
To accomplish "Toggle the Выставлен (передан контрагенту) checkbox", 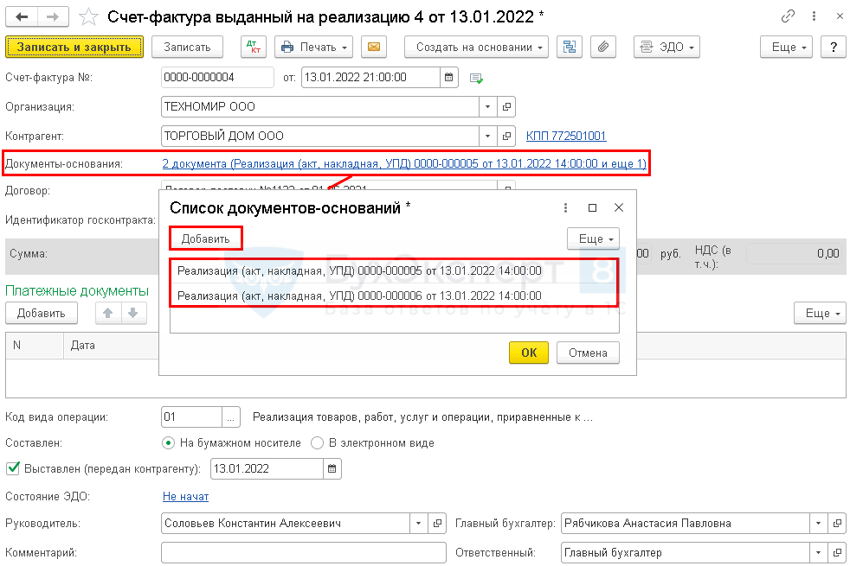I will tap(12, 469).
